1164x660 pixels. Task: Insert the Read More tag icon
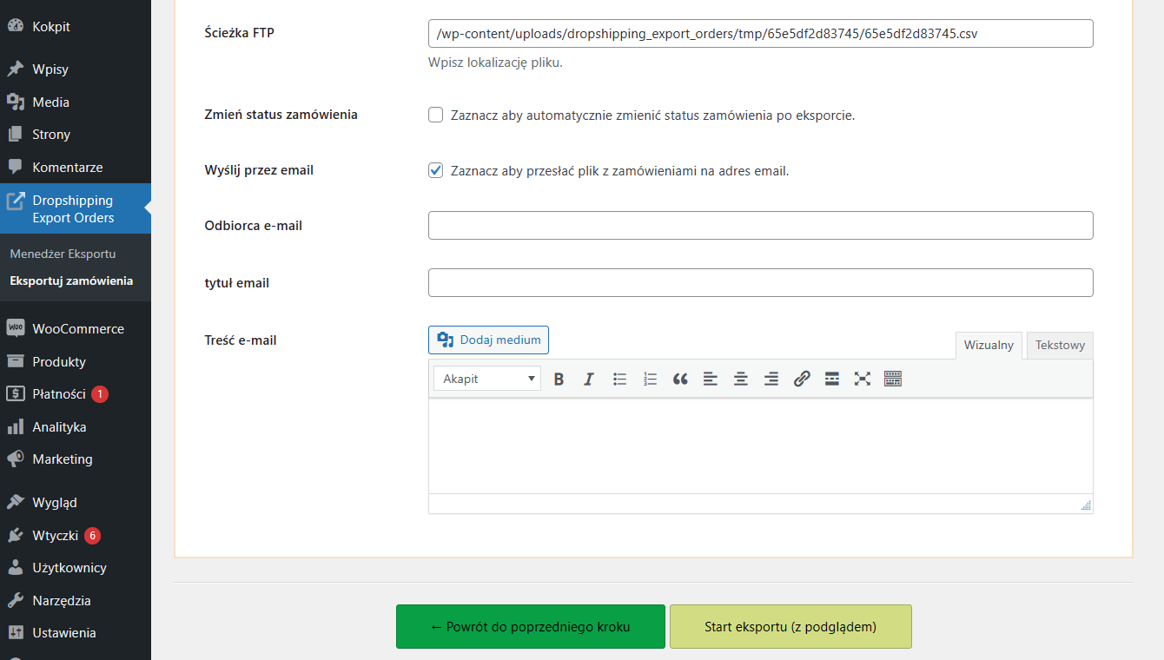(x=832, y=379)
